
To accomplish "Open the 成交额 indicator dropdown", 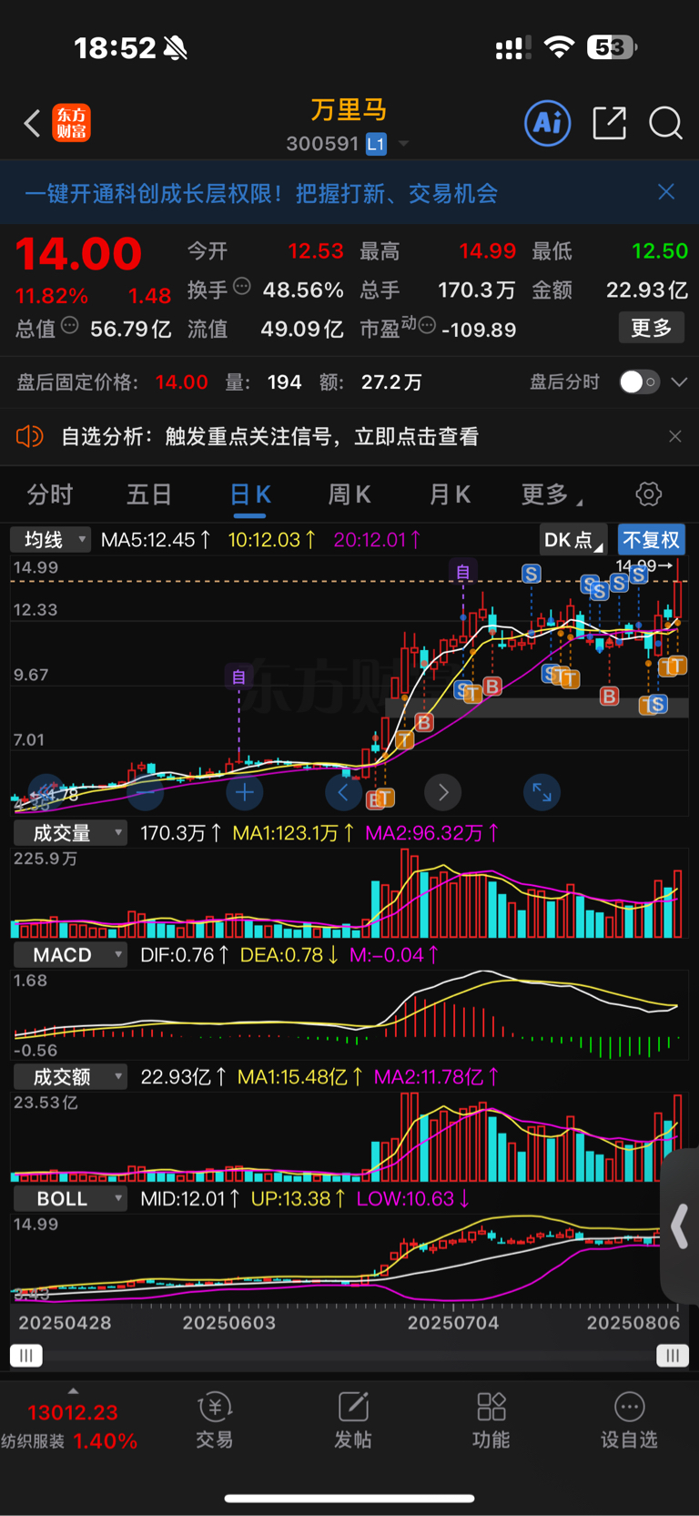I will tap(70, 1076).
